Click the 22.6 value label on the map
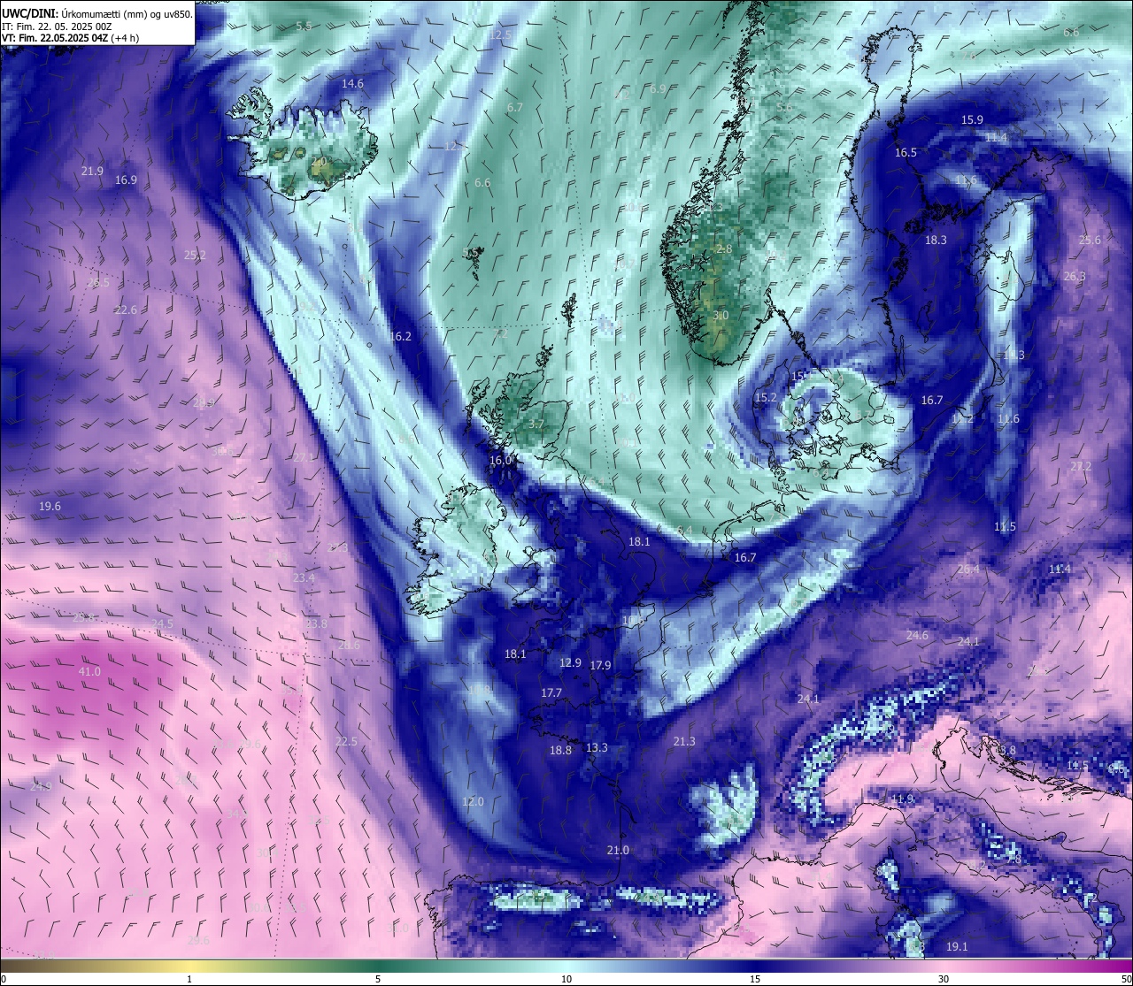The image size is (1133, 986). tap(126, 310)
